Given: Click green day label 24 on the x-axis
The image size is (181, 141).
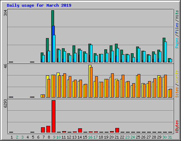Looking at the screenshot, I should (x=133, y=137).
